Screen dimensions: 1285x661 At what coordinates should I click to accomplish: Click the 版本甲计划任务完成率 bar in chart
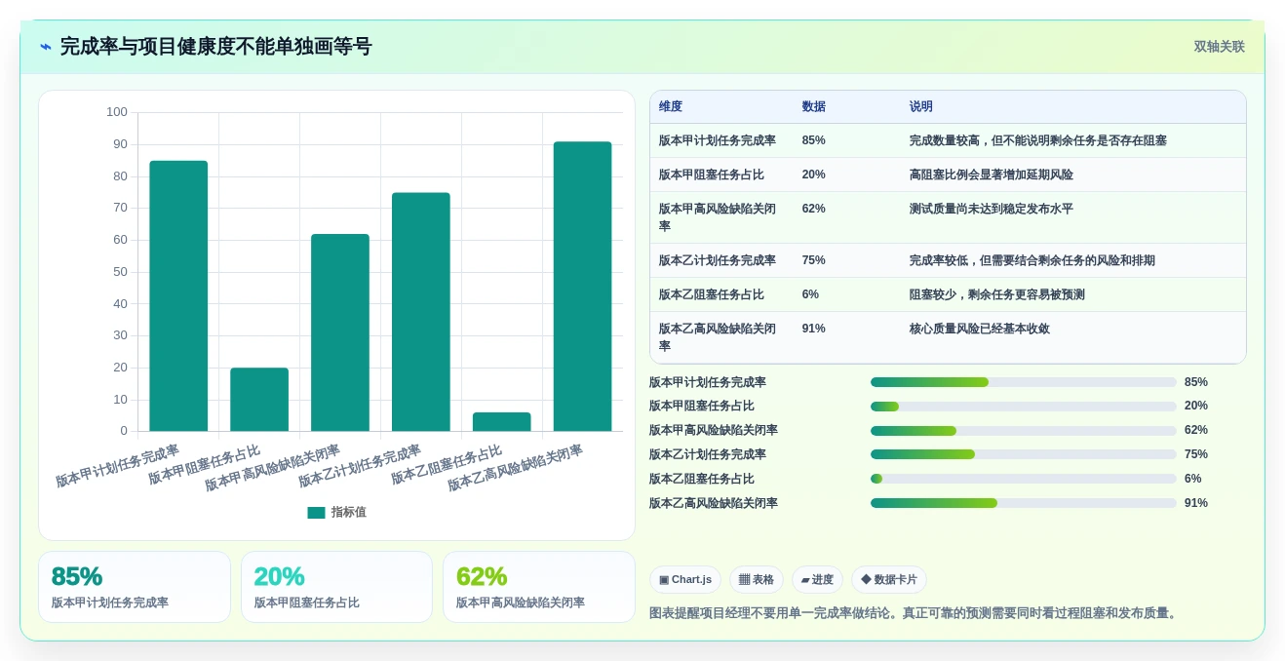(x=178, y=296)
